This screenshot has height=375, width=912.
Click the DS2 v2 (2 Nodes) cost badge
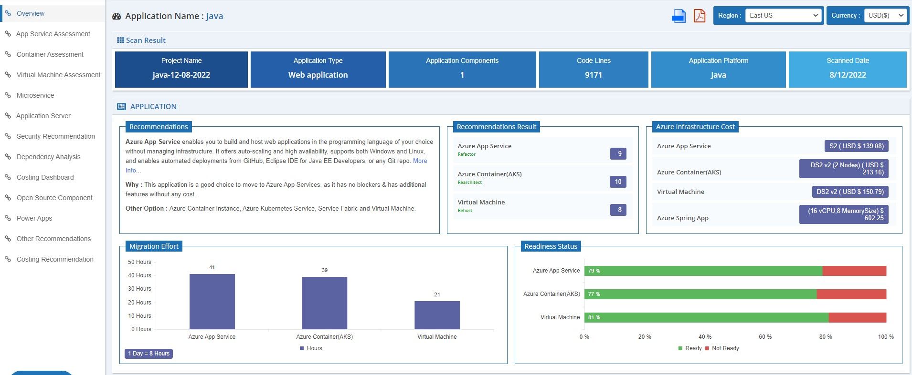click(x=844, y=169)
